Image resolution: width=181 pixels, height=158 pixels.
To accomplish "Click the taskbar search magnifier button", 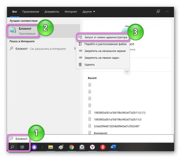I will coord(12,147).
